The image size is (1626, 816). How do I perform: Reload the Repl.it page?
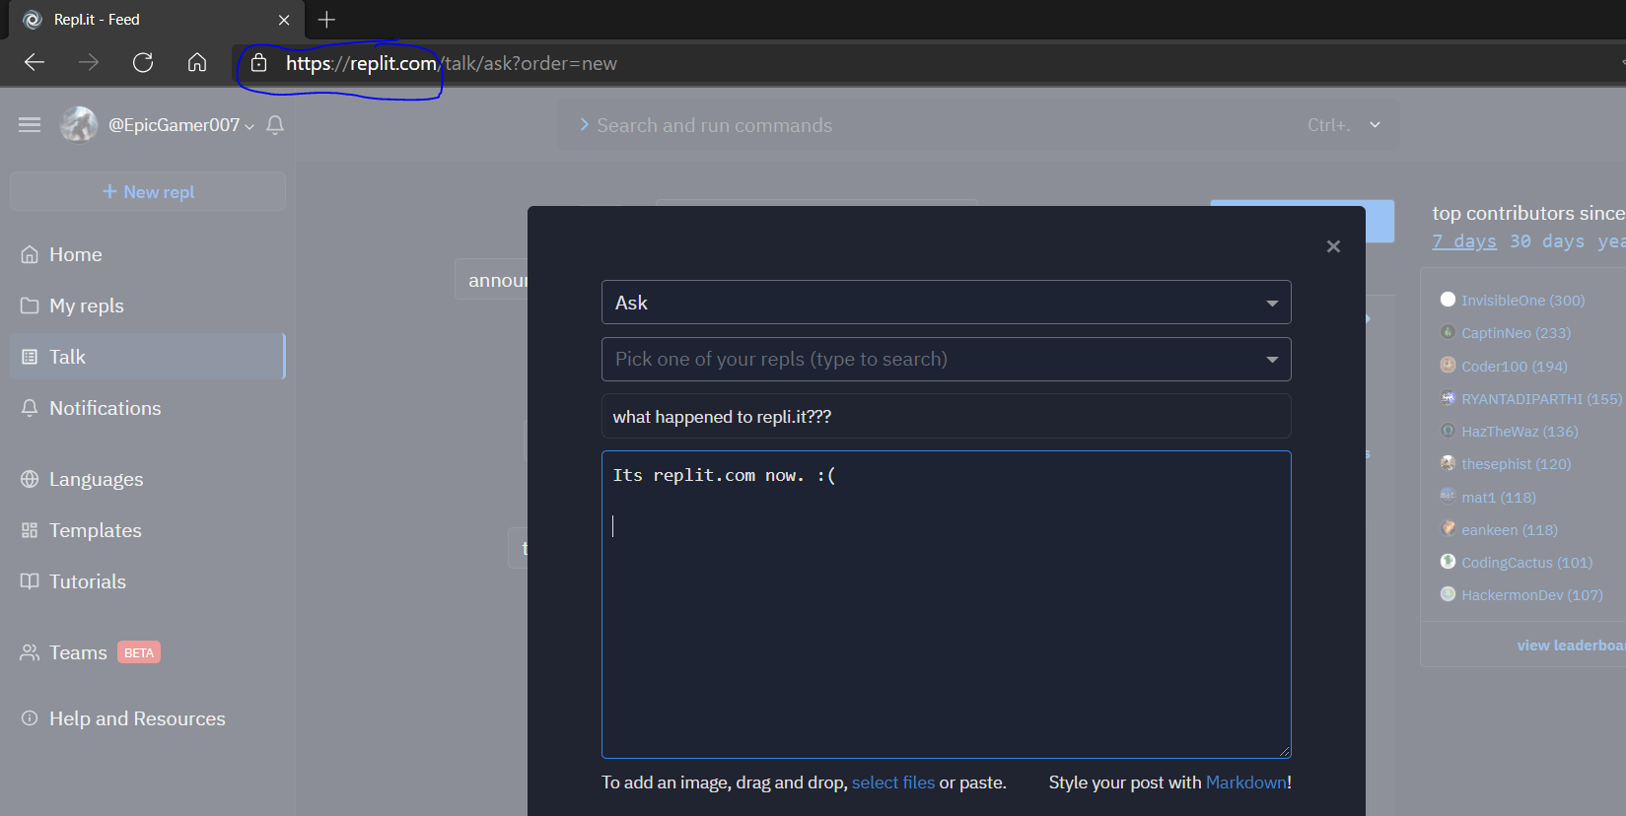pyautogui.click(x=143, y=63)
